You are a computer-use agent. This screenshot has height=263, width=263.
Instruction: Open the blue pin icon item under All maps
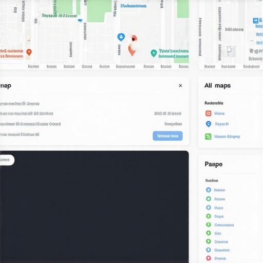pyautogui.click(x=209, y=124)
